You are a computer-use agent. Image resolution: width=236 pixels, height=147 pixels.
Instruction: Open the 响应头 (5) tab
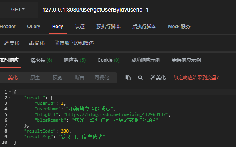coord(75,60)
